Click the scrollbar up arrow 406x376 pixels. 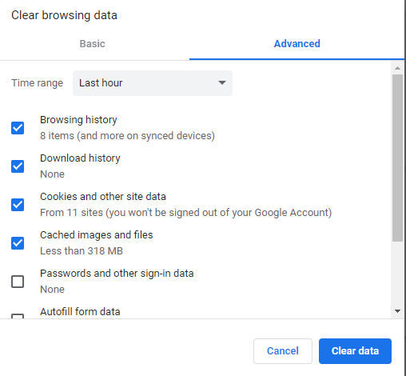pyautogui.click(x=397, y=68)
